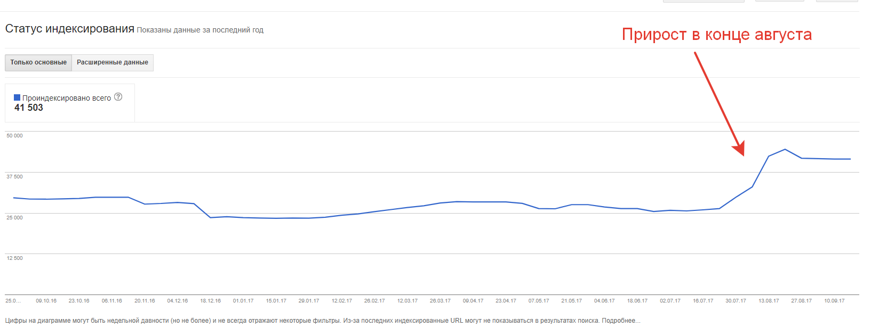871x335 pixels.
Task: Click the help question mark icon
Action: point(118,97)
